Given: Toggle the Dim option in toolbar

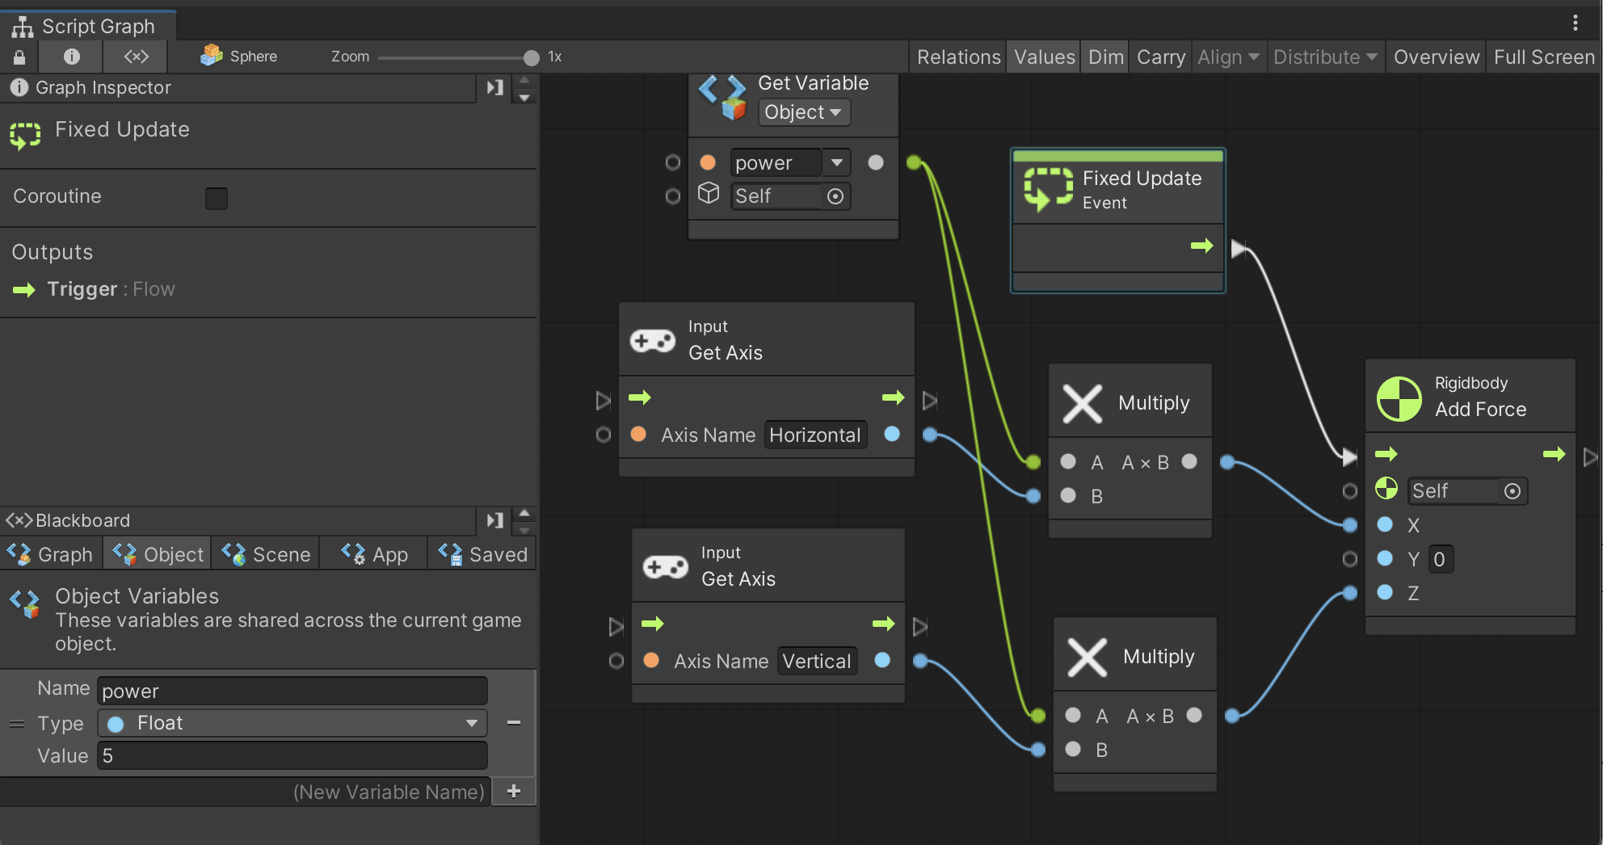Looking at the screenshot, I should tap(1105, 57).
